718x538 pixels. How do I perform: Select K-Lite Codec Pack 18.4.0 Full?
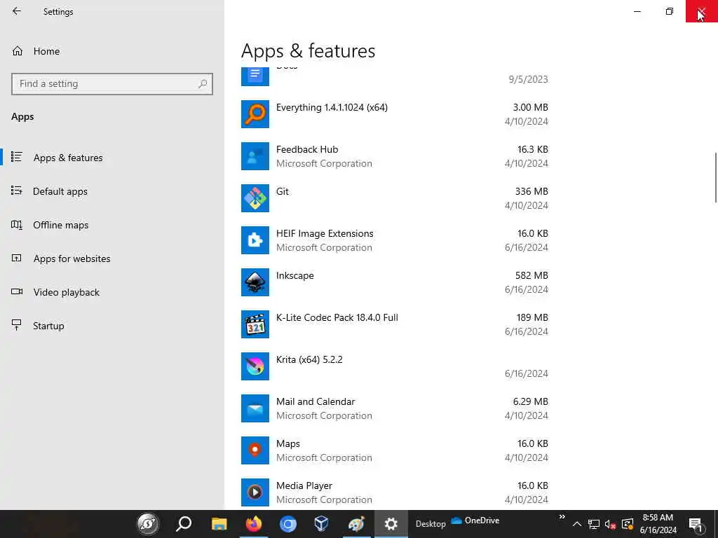coord(337,317)
